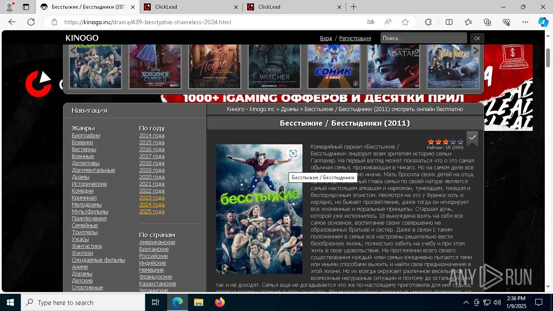The height and width of the screenshot is (311, 553).
Task: Click the KINOGO site logo
Action: [x=82, y=38]
